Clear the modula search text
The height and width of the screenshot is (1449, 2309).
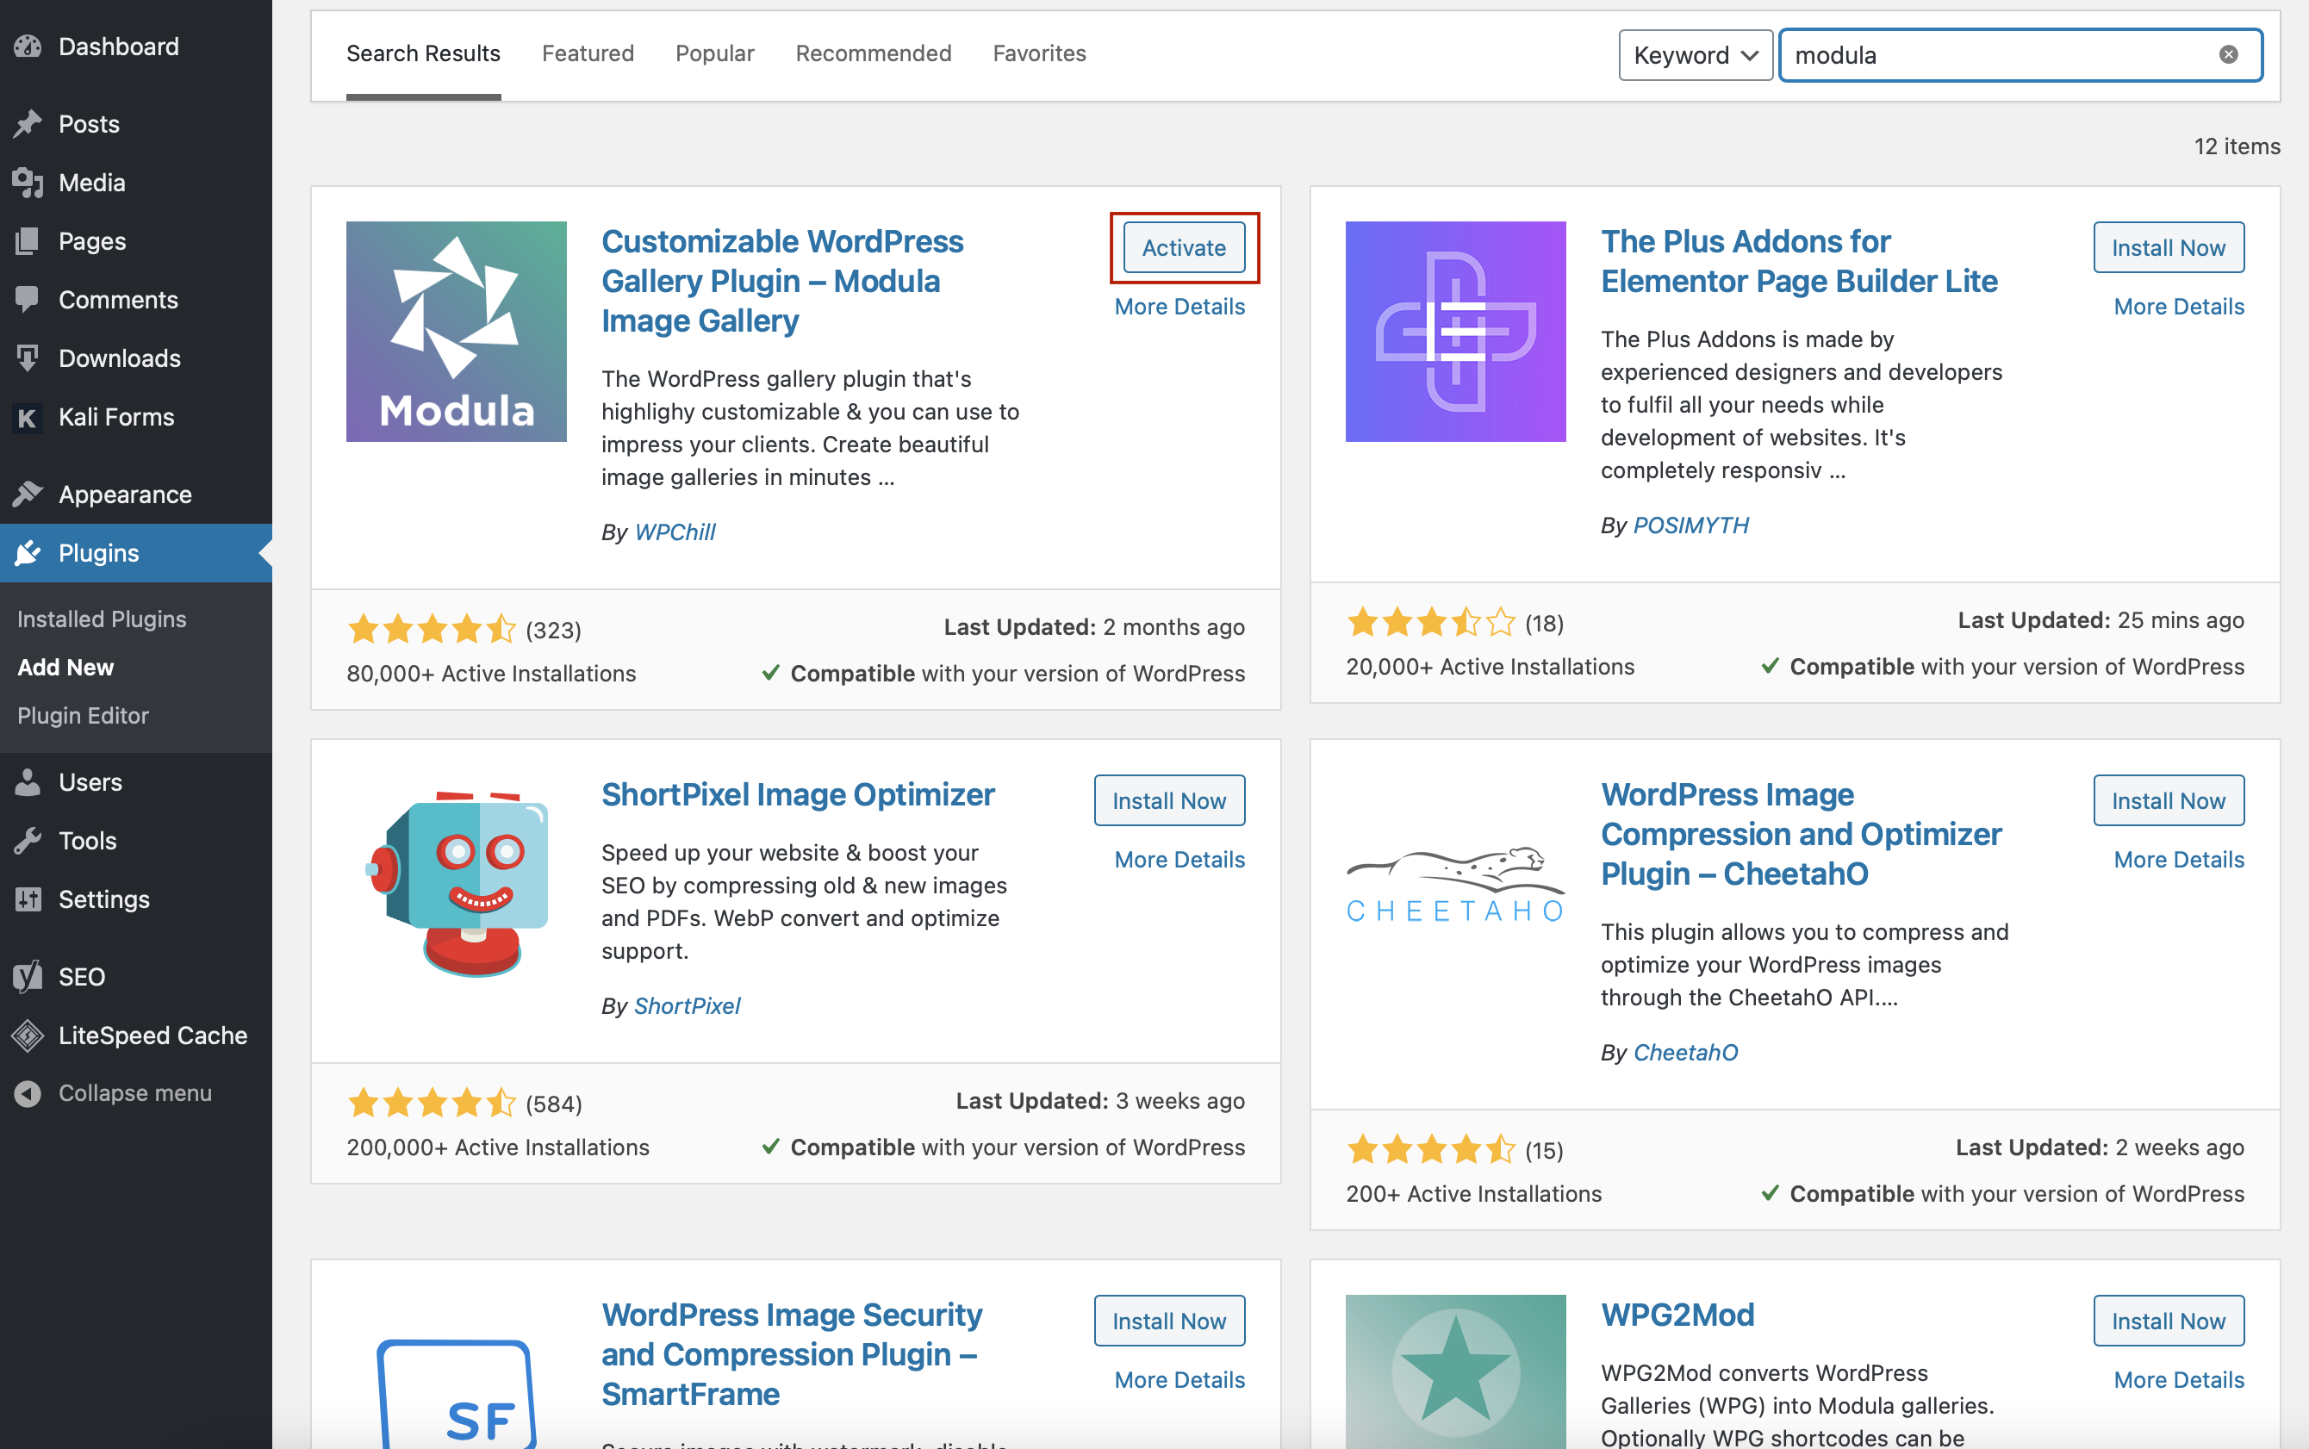pos(2229,54)
